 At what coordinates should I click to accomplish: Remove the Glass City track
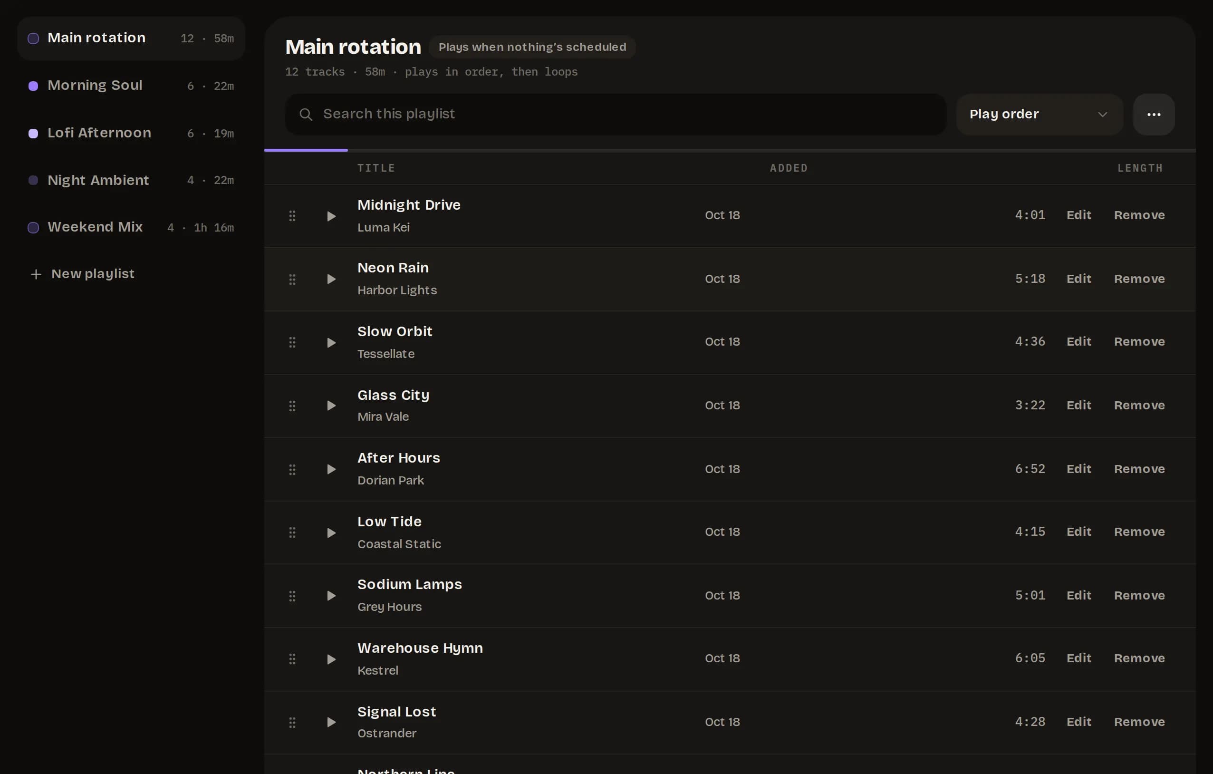pos(1139,405)
